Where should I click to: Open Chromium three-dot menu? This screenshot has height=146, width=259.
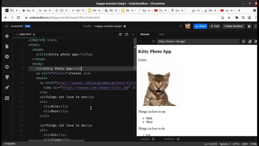(256, 17)
